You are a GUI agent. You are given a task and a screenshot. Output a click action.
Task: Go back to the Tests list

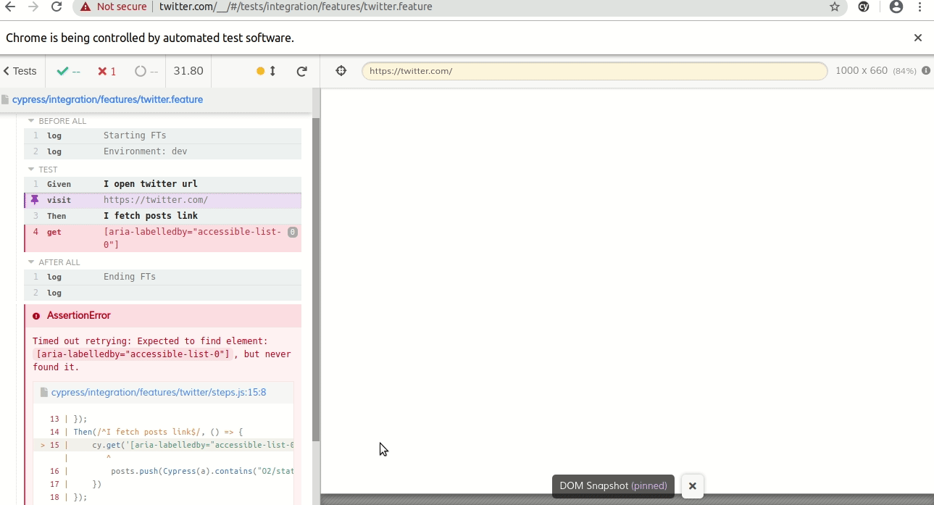click(18, 70)
